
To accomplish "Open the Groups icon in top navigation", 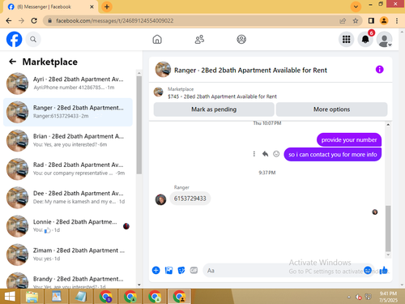I will (x=241, y=40).
